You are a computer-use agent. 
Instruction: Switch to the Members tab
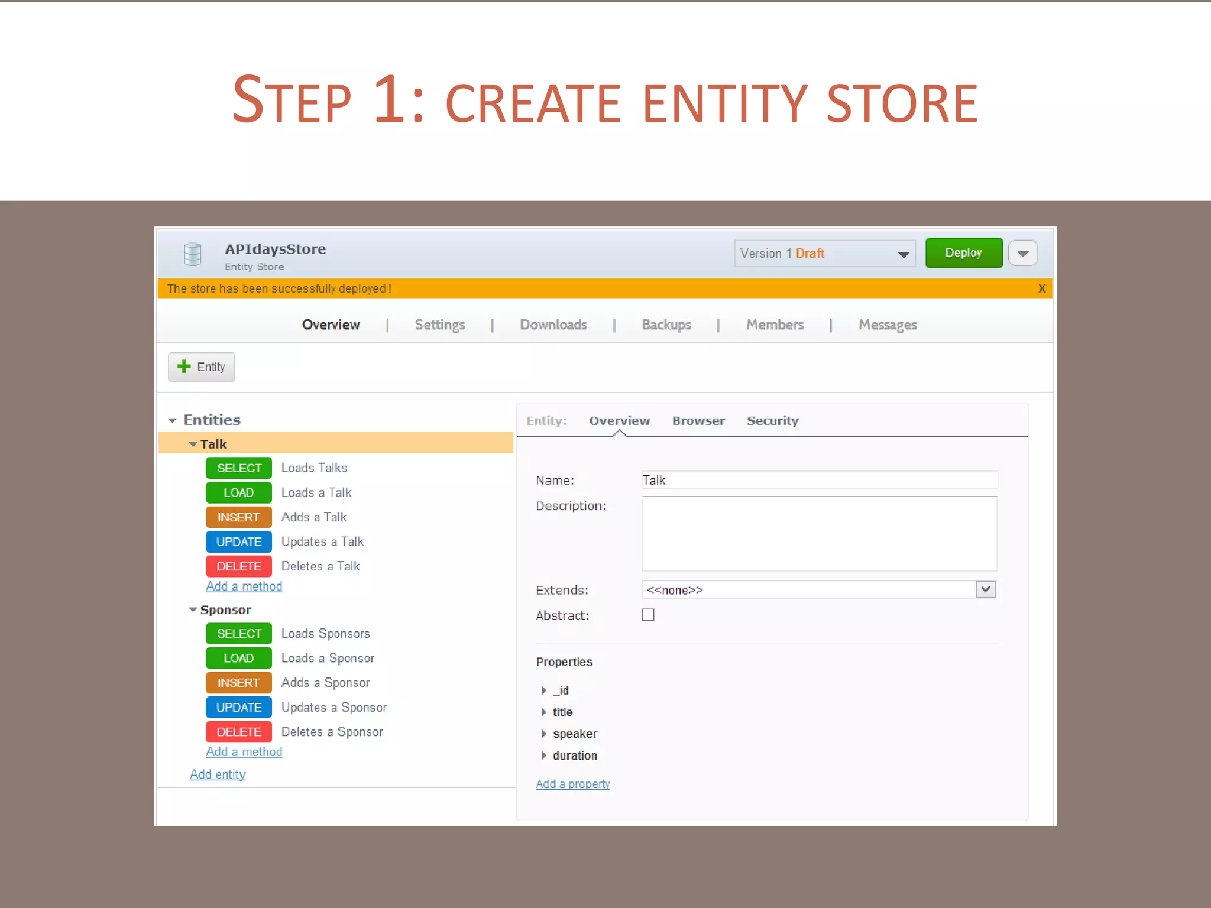click(x=775, y=325)
